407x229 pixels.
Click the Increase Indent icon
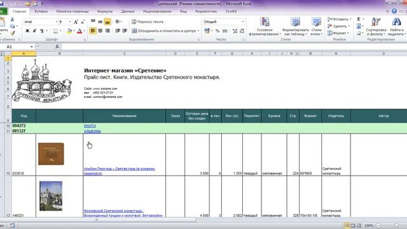pyautogui.click(x=125, y=31)
